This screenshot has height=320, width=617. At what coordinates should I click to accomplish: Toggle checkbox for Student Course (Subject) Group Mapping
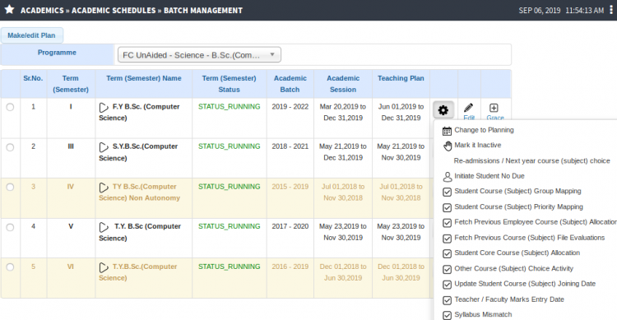coord(447,192)
